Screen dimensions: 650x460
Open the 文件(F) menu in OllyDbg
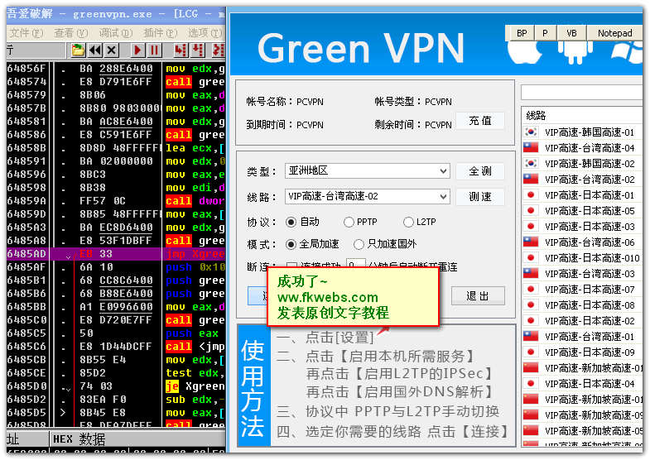tap(26, 33)
